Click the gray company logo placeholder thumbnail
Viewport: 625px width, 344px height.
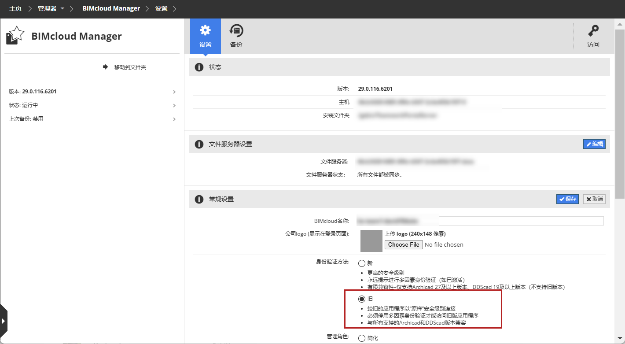(371, 240)
